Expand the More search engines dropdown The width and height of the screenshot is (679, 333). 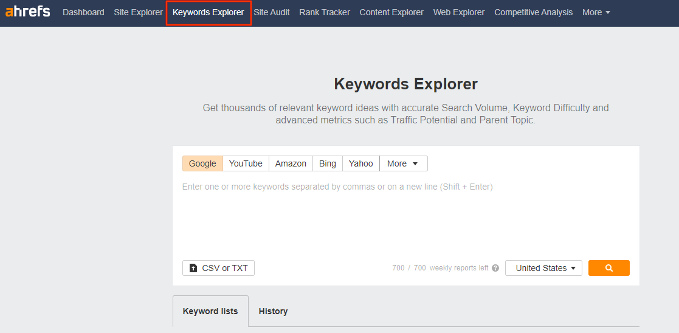(x=403, y=163)
